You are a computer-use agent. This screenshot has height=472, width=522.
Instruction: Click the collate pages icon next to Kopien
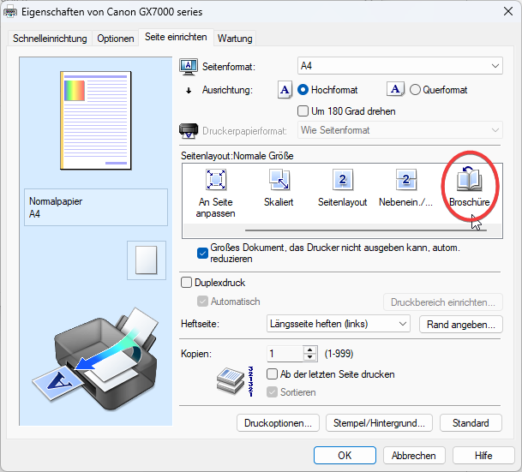pos(228,378)
